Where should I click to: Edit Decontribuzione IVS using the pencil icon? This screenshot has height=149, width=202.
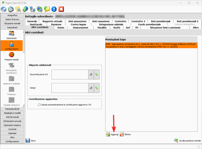point(96,74)
